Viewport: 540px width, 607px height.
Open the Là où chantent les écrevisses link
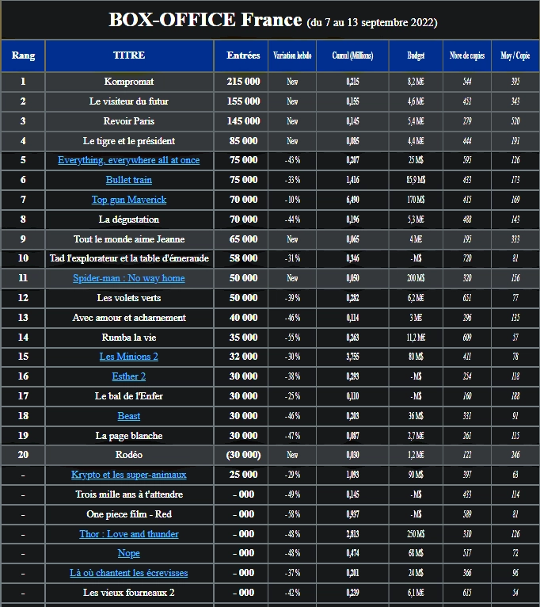tap(129, 573)
